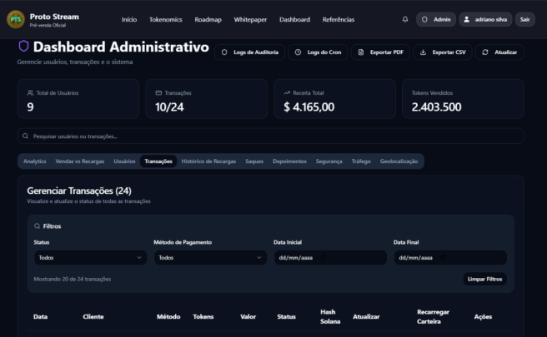The width and height of the screenshot is (547, 337).
Task: Focus the user or transaction search field
Action: [270, 136]
